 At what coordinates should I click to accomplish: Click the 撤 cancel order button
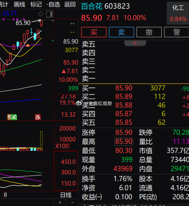click(x=149, y=32)
